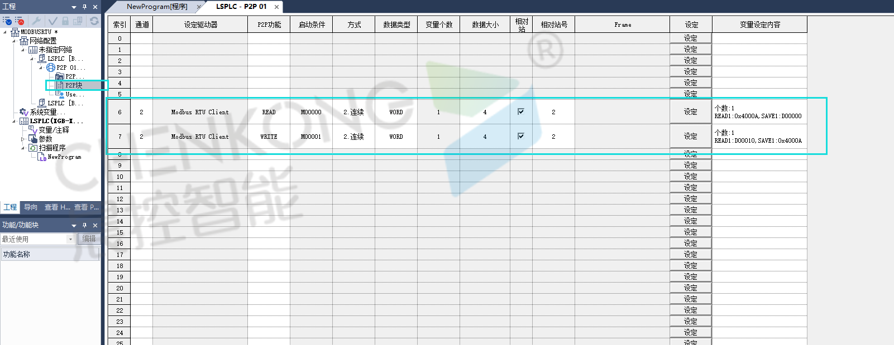Uncheck 相对站 checkbox in index row 6
This screenshot has height=345, width=894.
pos(521,111)
